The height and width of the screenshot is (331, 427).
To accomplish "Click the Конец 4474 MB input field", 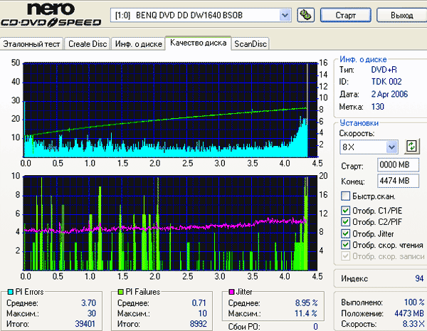I will point(398,181).
